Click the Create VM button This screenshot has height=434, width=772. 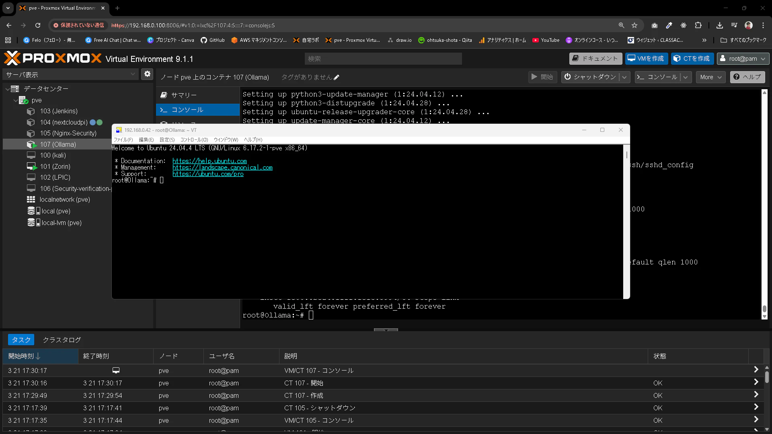646,59
